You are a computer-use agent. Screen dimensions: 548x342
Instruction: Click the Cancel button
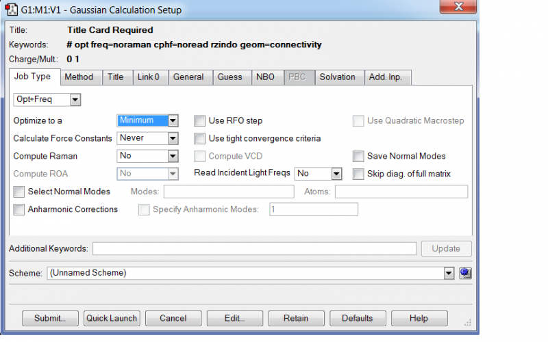click(x=173, y=318)
